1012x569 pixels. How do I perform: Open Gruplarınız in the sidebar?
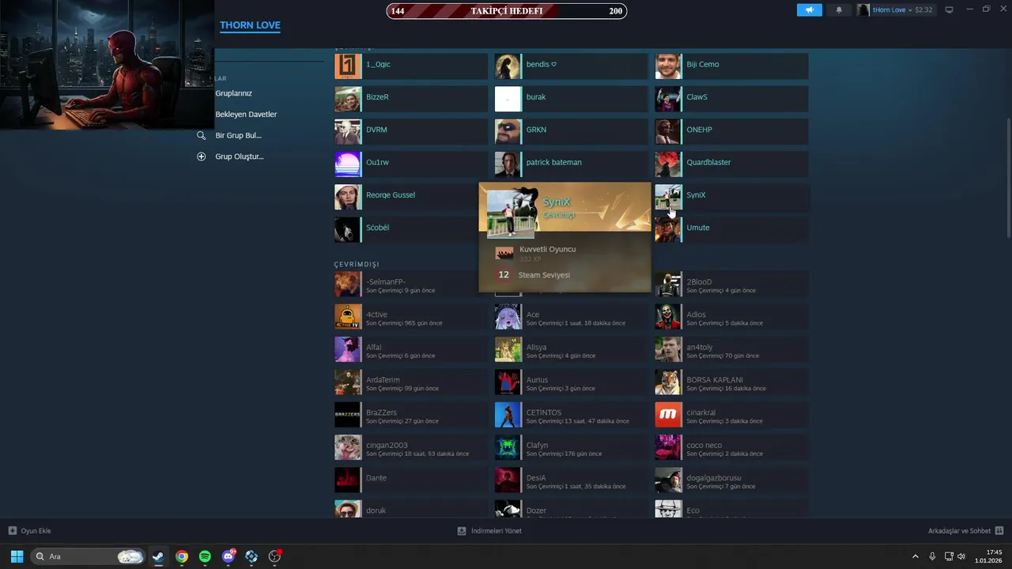click(x=233, y=93)
